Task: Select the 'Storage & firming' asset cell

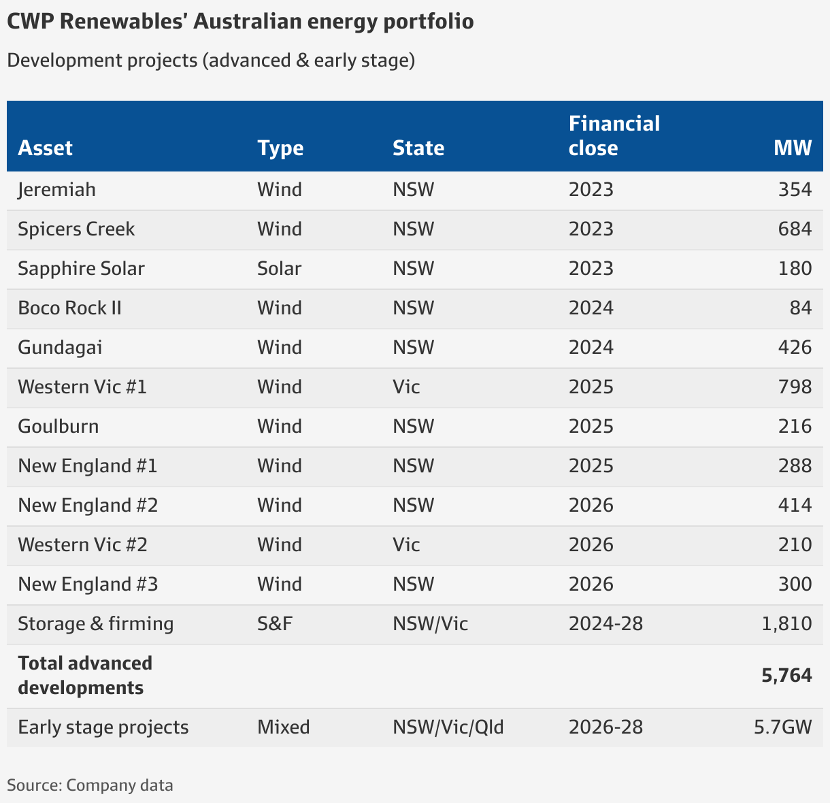Action: [96, 623]
